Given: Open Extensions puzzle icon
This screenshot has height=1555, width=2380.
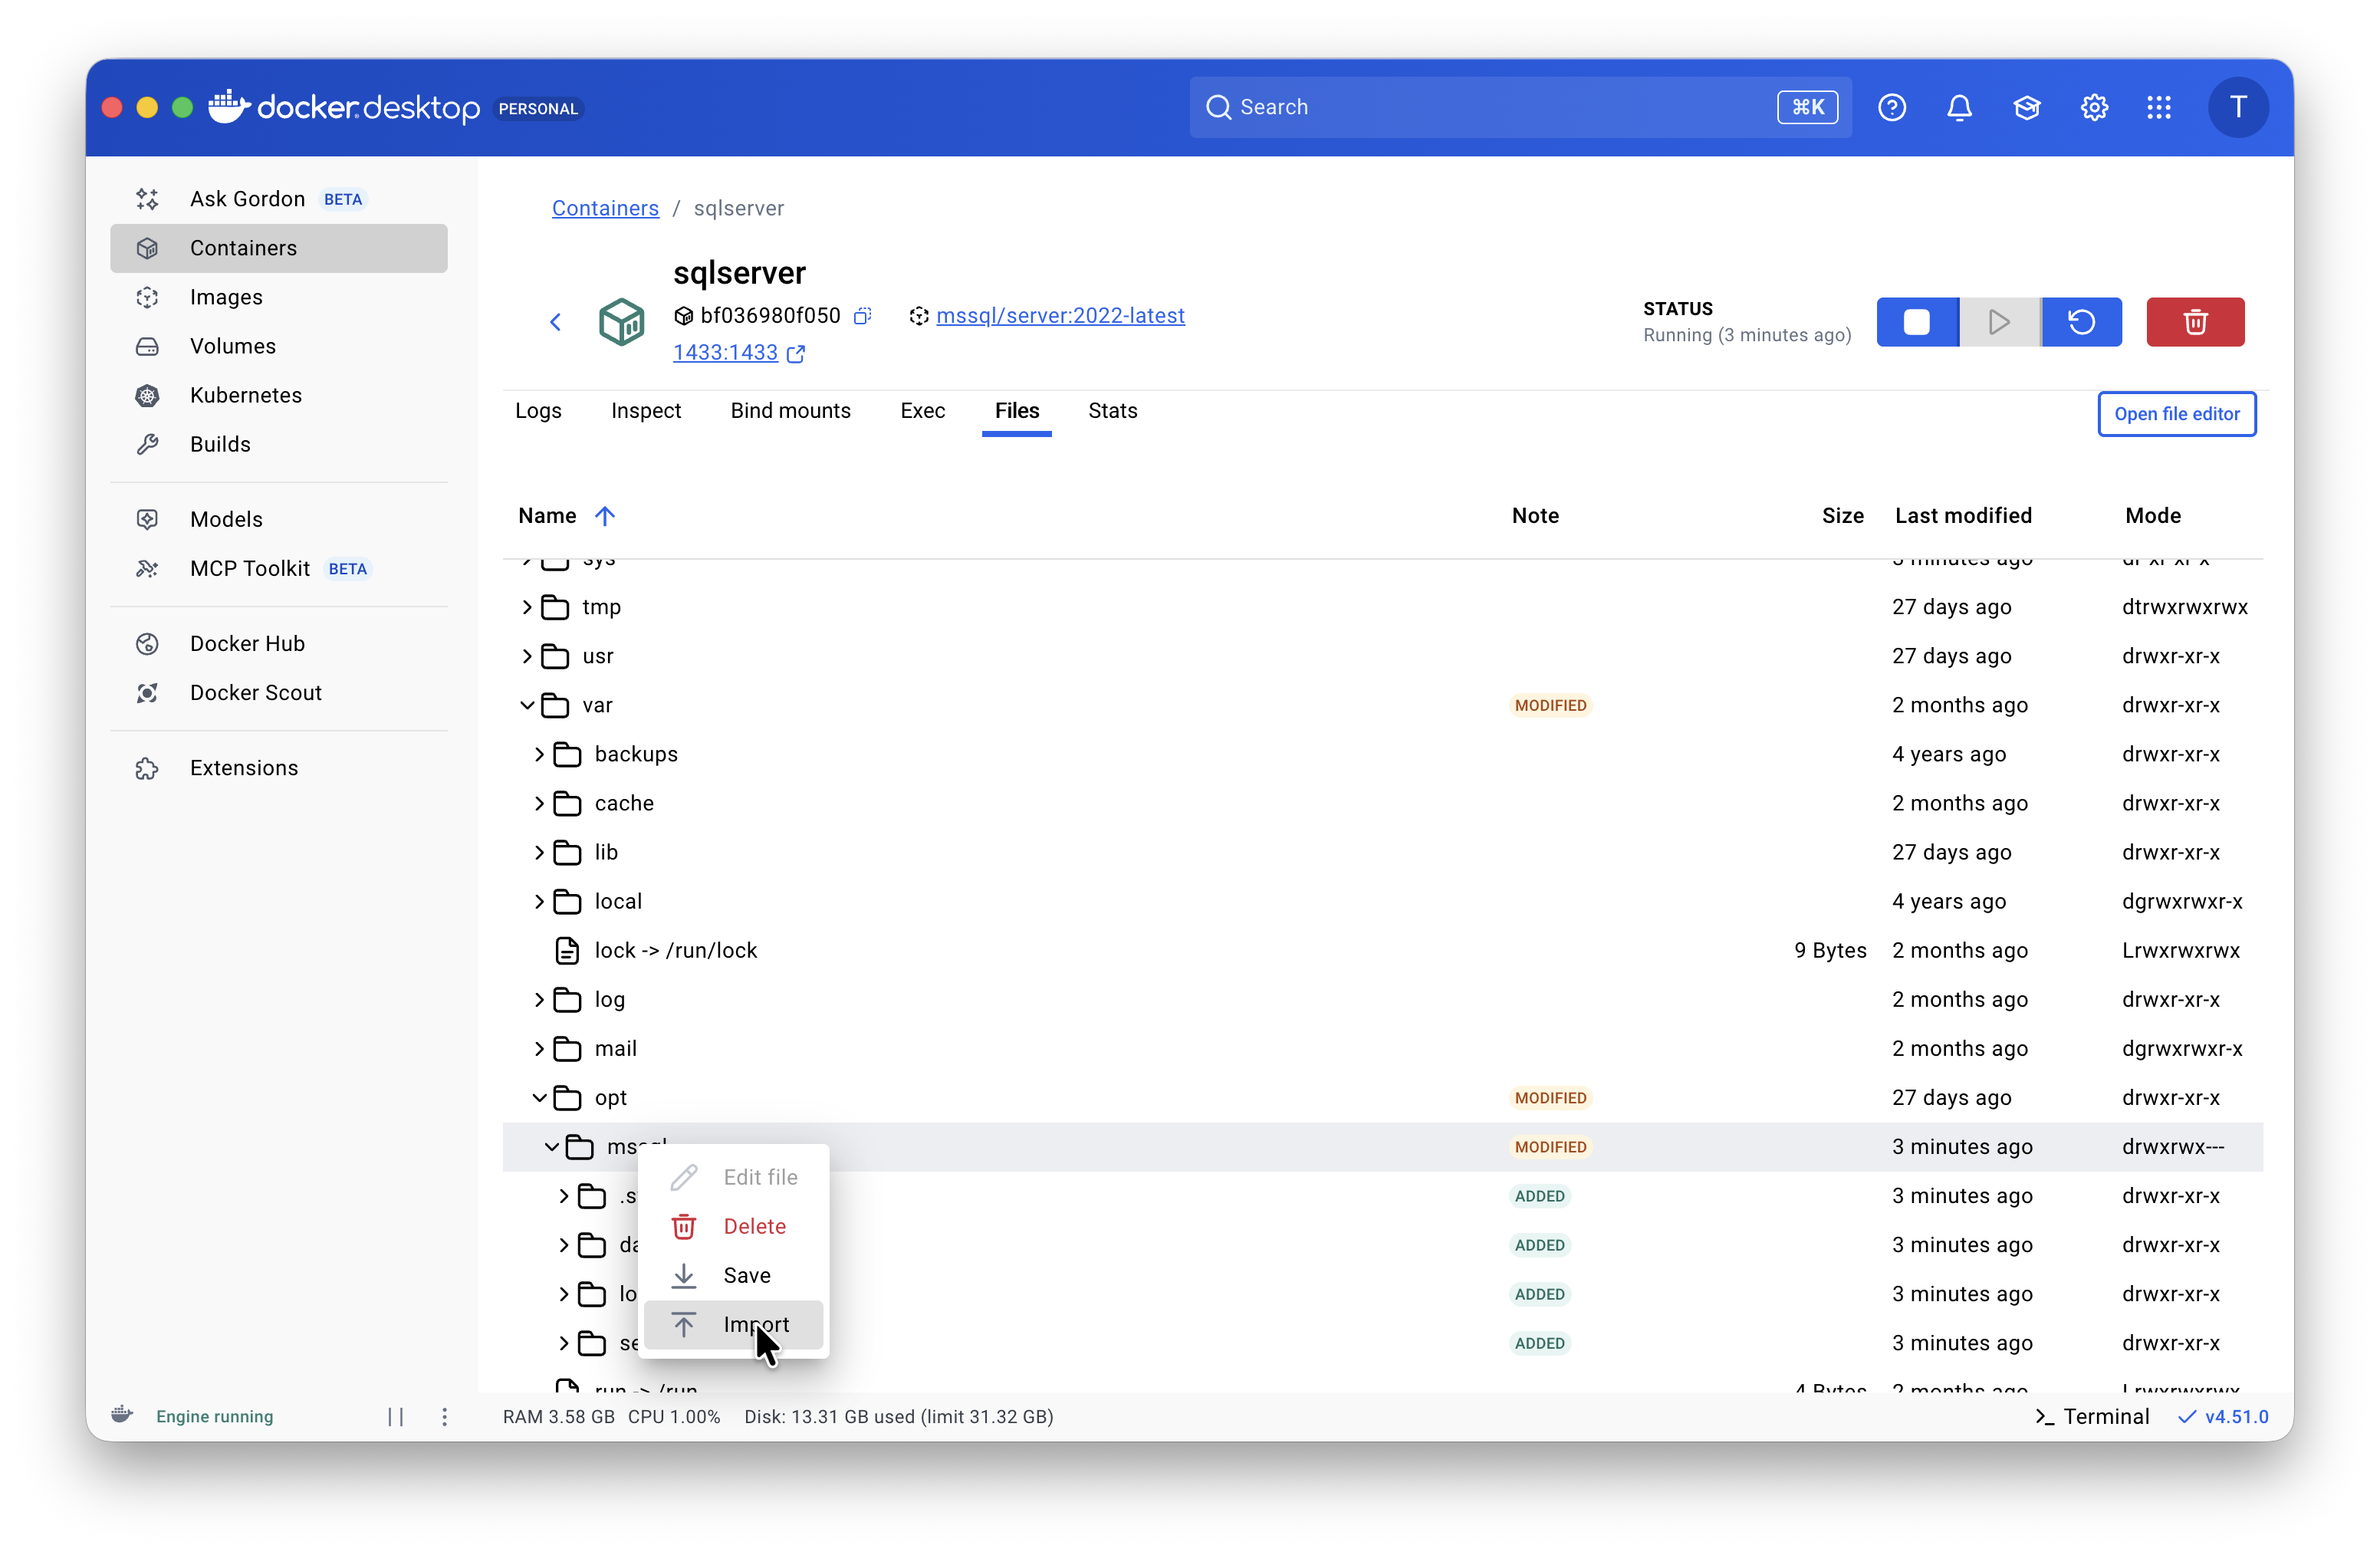Looking at the screenshot, I should pos(147,768).
